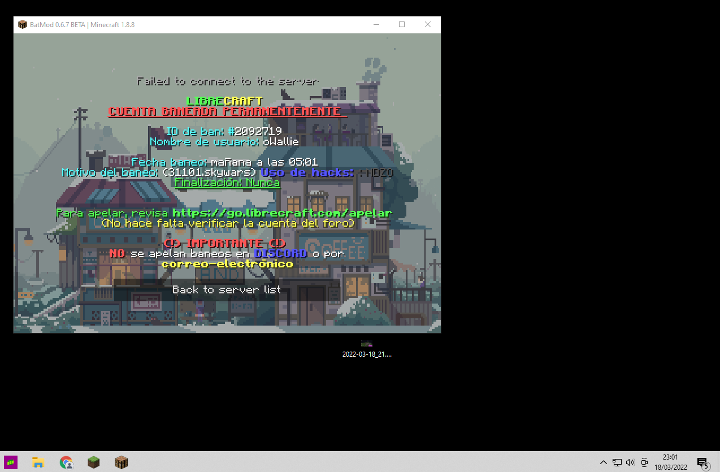This screenshot has height=472, width=720.
Task: Maximize the BatMod Minecraft window
Action: (402, 24)
